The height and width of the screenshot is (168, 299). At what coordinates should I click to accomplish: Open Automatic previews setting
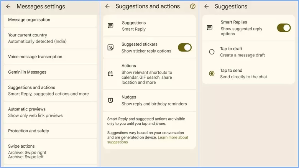click(x=50, y=112)
